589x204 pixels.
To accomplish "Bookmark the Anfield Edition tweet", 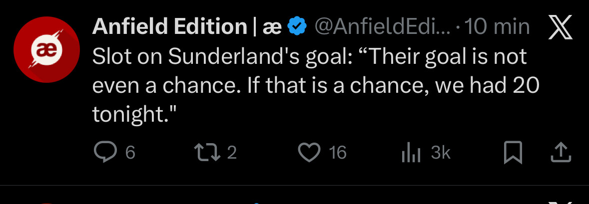I will pyautogui.click(x=513, y=152).
